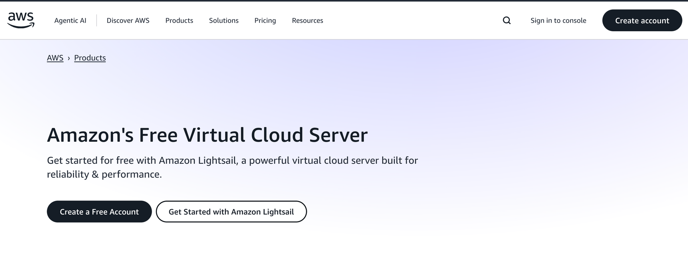
Task: Open the search magnifier icon
Action: tap(507, 21)
